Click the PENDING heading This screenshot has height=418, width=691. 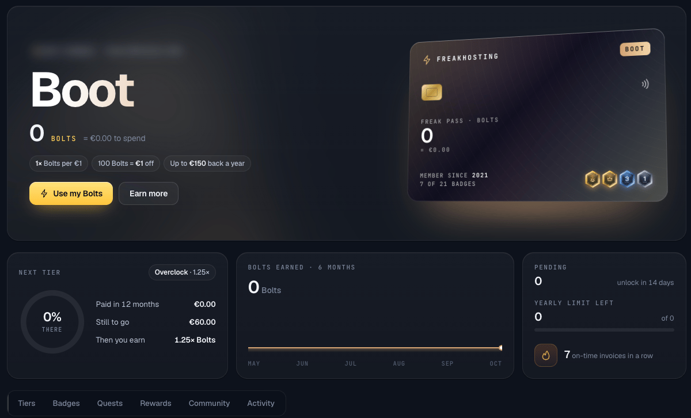[550, 267]
